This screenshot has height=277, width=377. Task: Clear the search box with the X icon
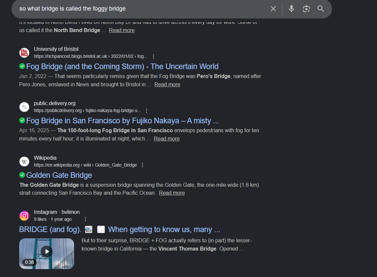[273, 9]
